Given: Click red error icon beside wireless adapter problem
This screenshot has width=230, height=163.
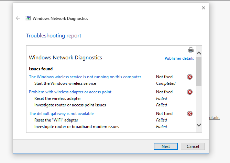Looking at the screenshot, I should coord(190,92).
